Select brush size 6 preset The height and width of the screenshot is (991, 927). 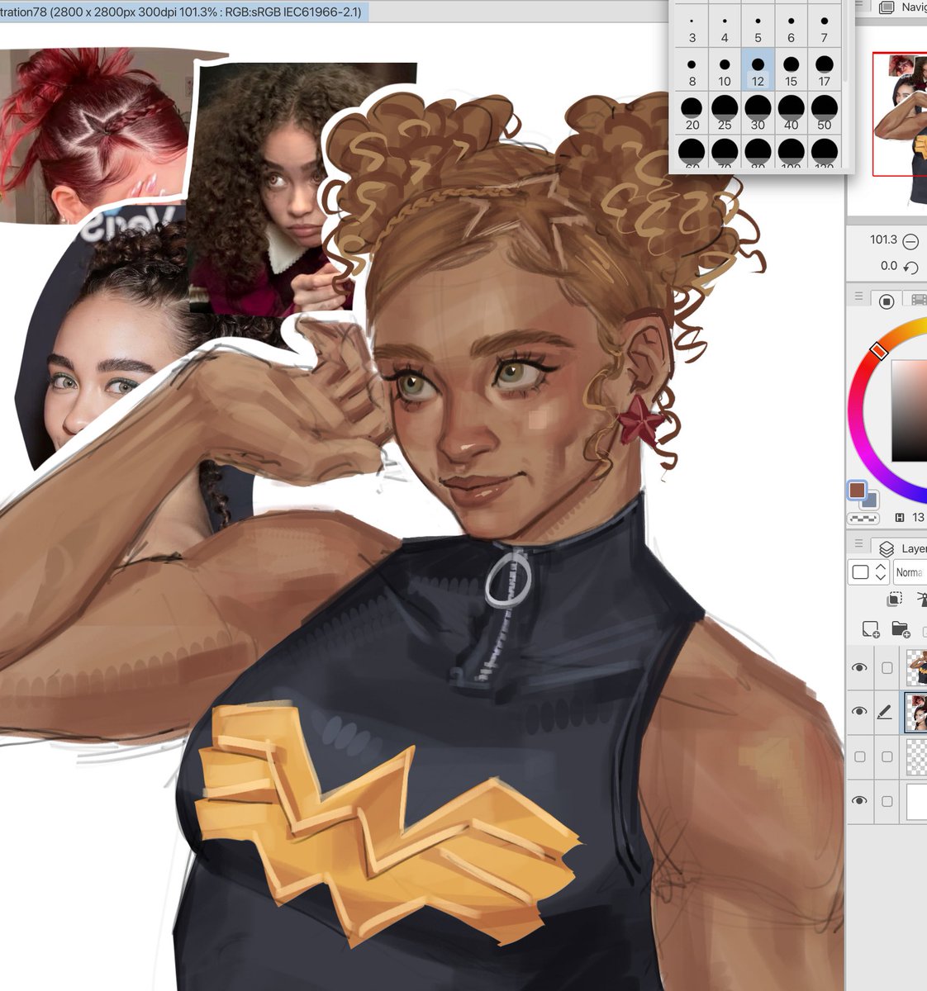[791, 27]
